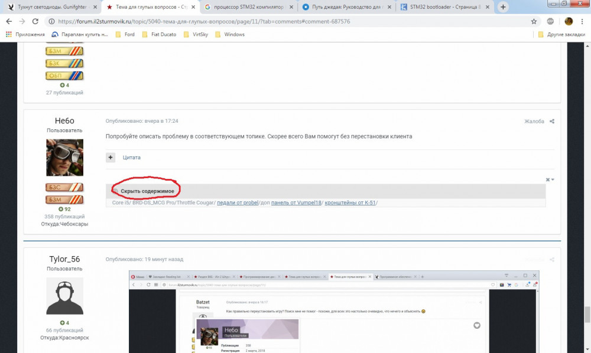Click Цитата to quote the post
This screenshot has width=591, height=353.
[x=131, y=158]
